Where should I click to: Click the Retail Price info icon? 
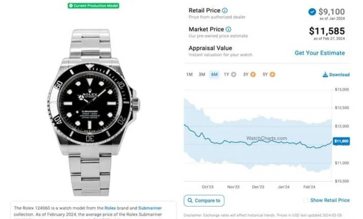pos(225,10)
